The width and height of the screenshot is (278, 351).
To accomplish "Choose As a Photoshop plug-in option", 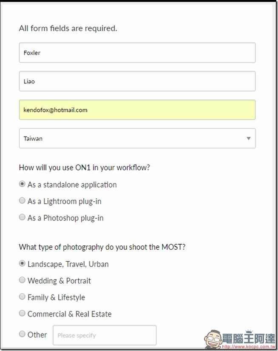I will tap(22, 217).
